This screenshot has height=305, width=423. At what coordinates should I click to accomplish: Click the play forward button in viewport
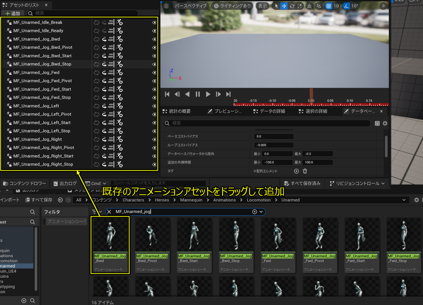point(208,94)
